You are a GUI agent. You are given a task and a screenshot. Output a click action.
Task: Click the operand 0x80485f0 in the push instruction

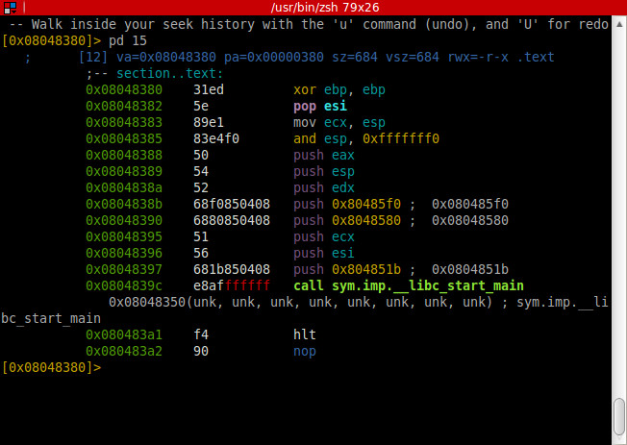[365, 205]
